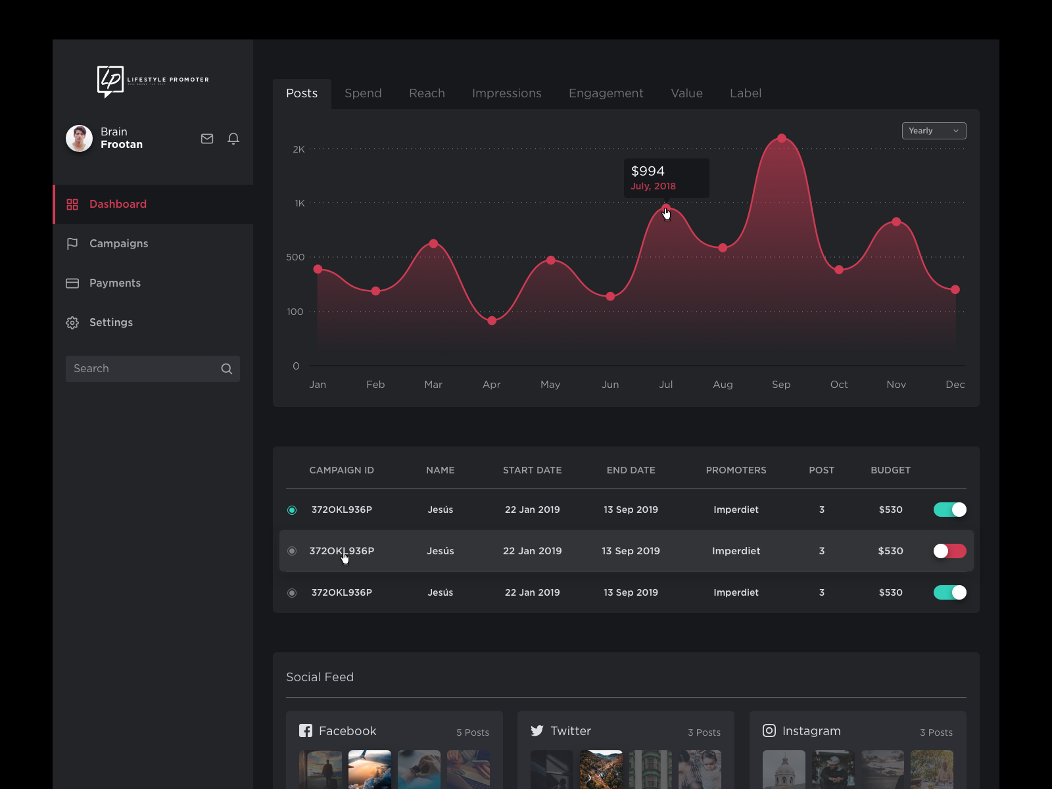Click the search magnifier icon
1052x789 pixels.
click(227, 369)
